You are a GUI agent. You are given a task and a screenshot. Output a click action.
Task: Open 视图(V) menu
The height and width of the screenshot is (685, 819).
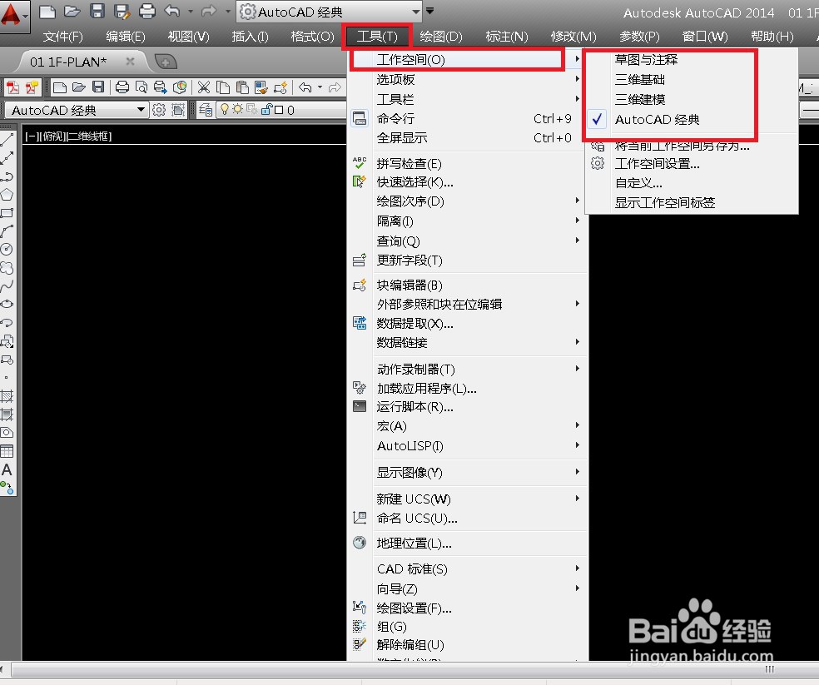click(189, 36)
